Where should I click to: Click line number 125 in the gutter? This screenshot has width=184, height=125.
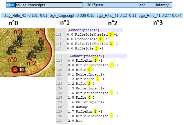pyautogui.click(x=59, y=93)
